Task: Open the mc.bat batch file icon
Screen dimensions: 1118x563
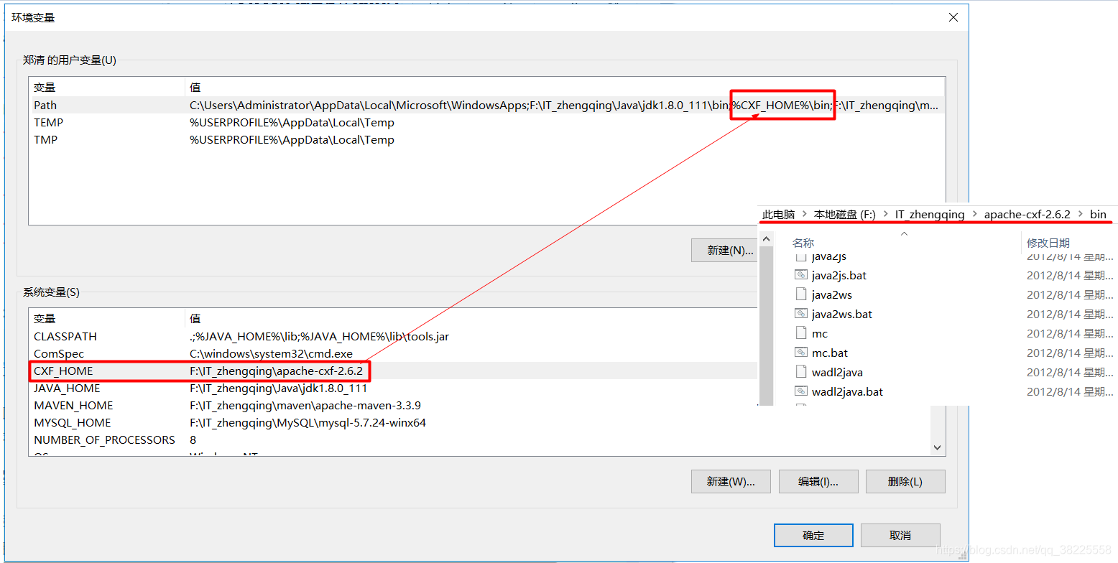Action: coord(829,353)
